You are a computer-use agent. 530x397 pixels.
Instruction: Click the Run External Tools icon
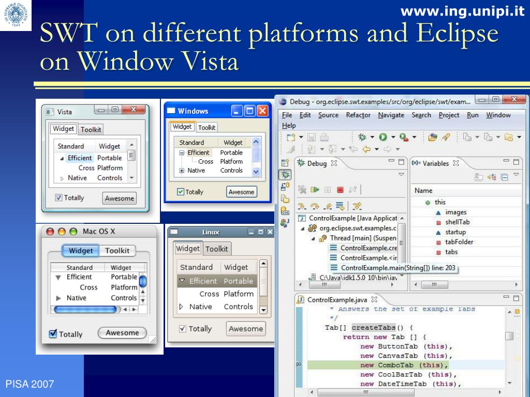[x=404, y=137]
